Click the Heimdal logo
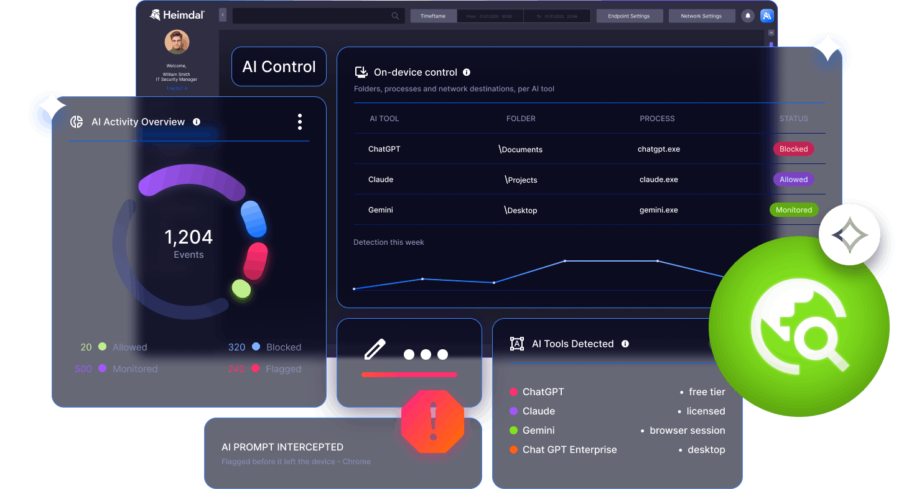This screenshot has width=904, height=489. coord(177,15)
